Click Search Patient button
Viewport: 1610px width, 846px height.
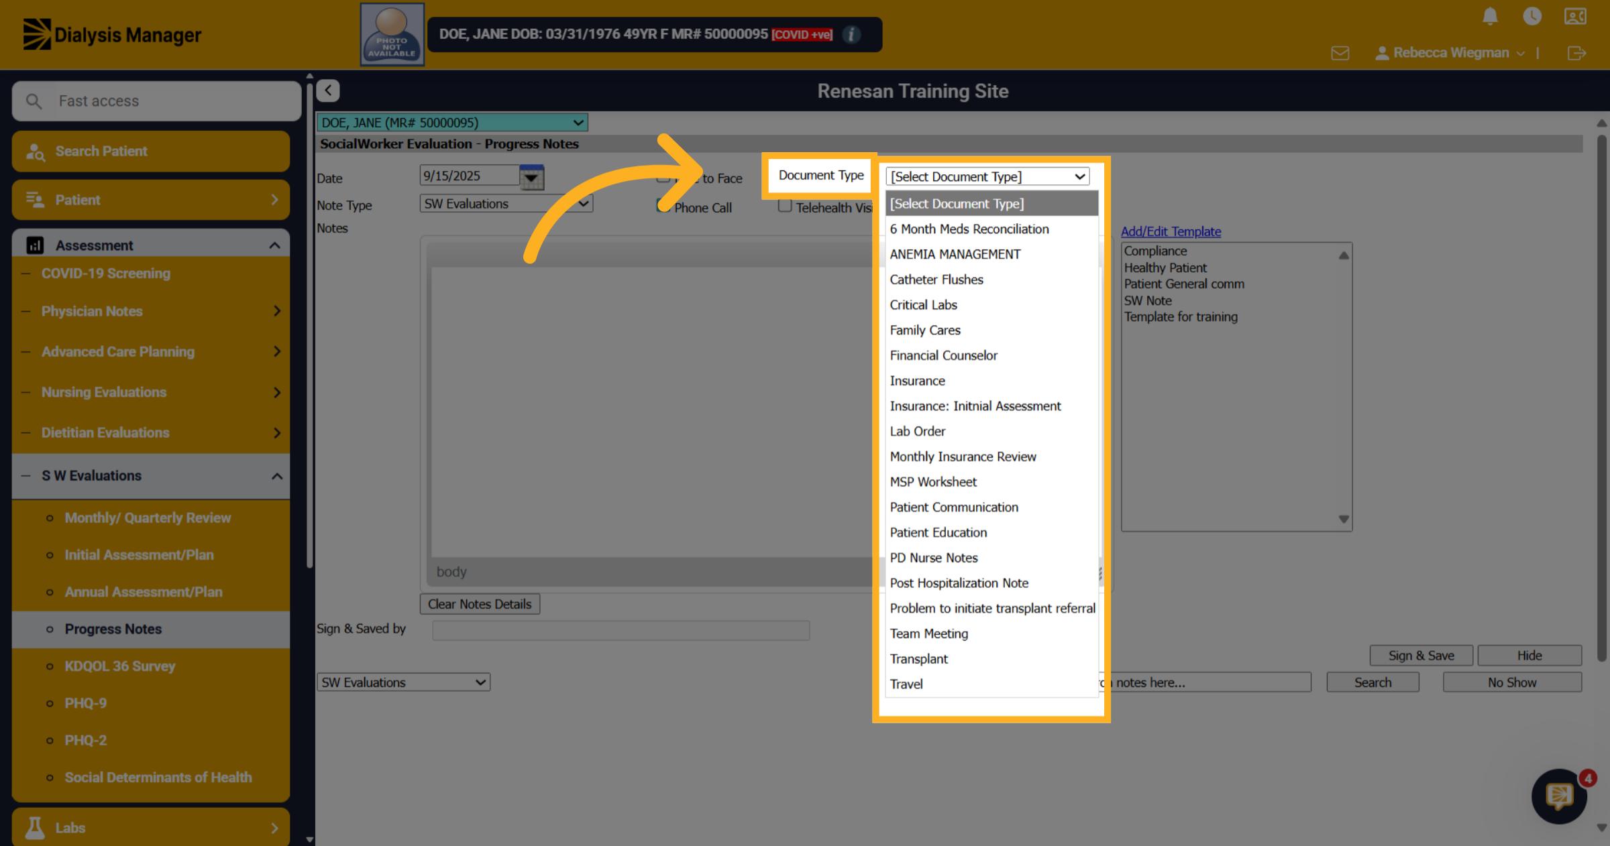(151, 152)
